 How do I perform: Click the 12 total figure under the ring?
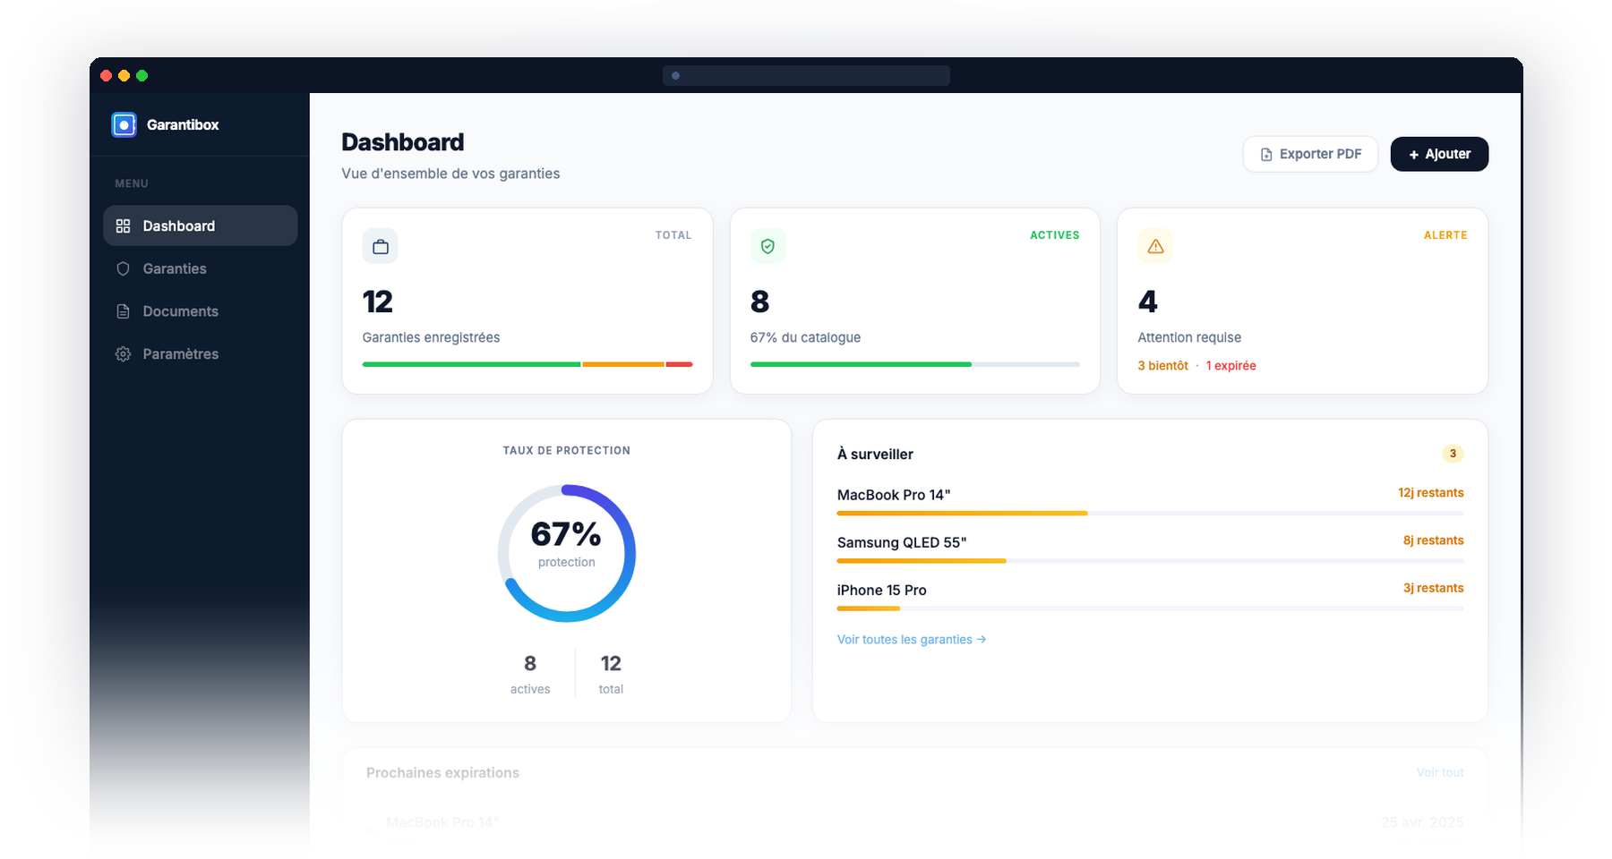click(x=611, y=674)
